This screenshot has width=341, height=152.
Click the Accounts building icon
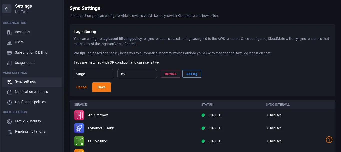(x=9, y=32)
